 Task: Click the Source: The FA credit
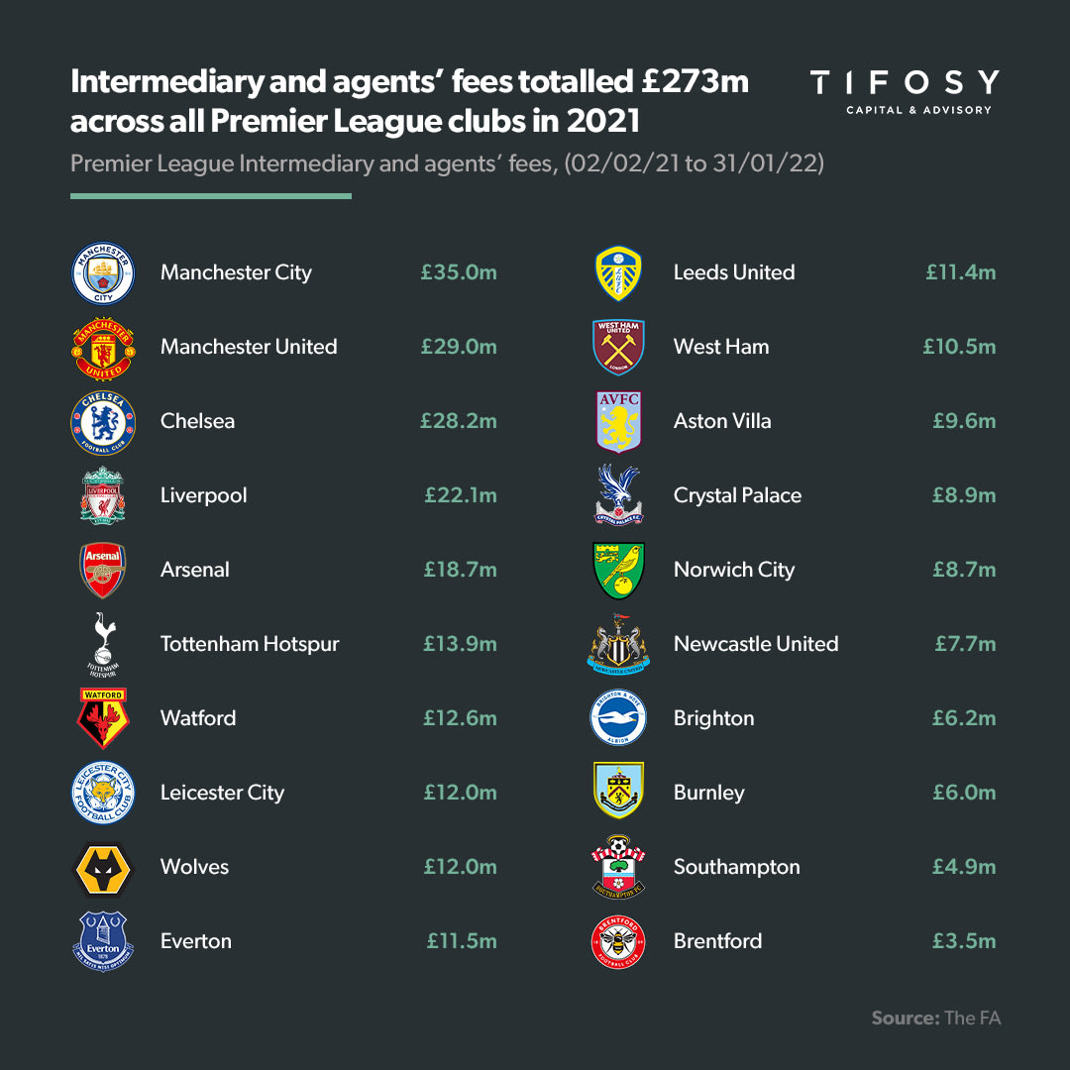[936, 1017]
